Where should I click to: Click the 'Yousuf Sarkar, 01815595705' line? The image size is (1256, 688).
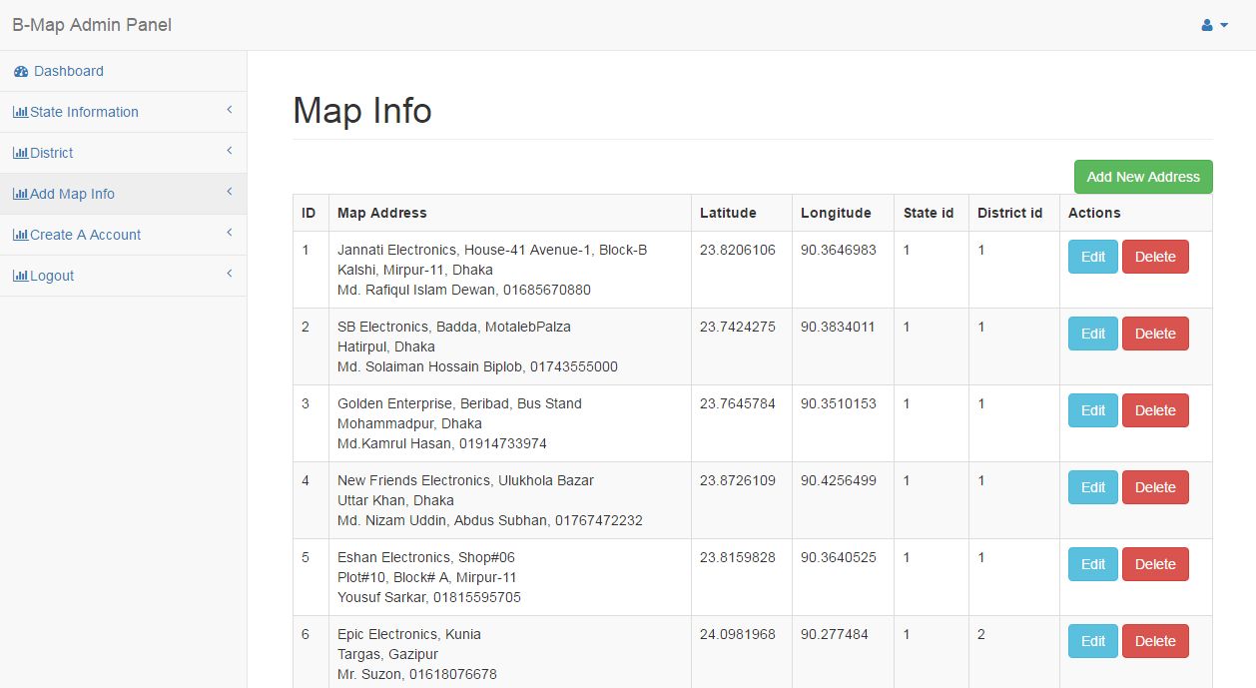[x=429, y=597]
